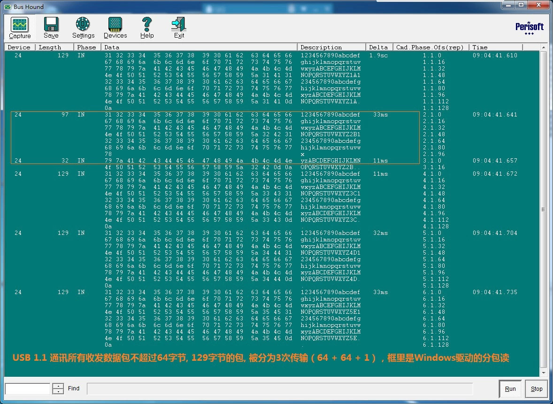
Task: Click the length value 32
Action: (x=65, y=161)
